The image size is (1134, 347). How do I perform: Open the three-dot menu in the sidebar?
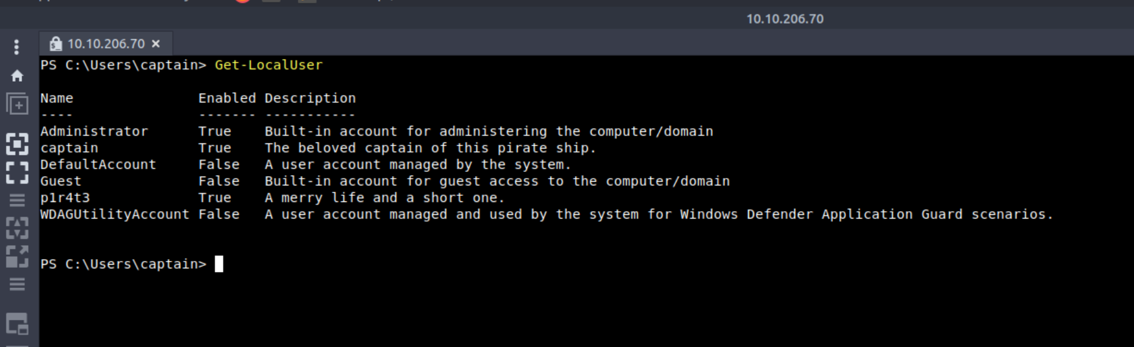click(x=17, y=47)
